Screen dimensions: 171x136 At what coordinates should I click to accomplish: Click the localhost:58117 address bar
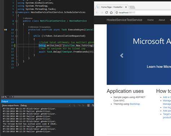142,13
